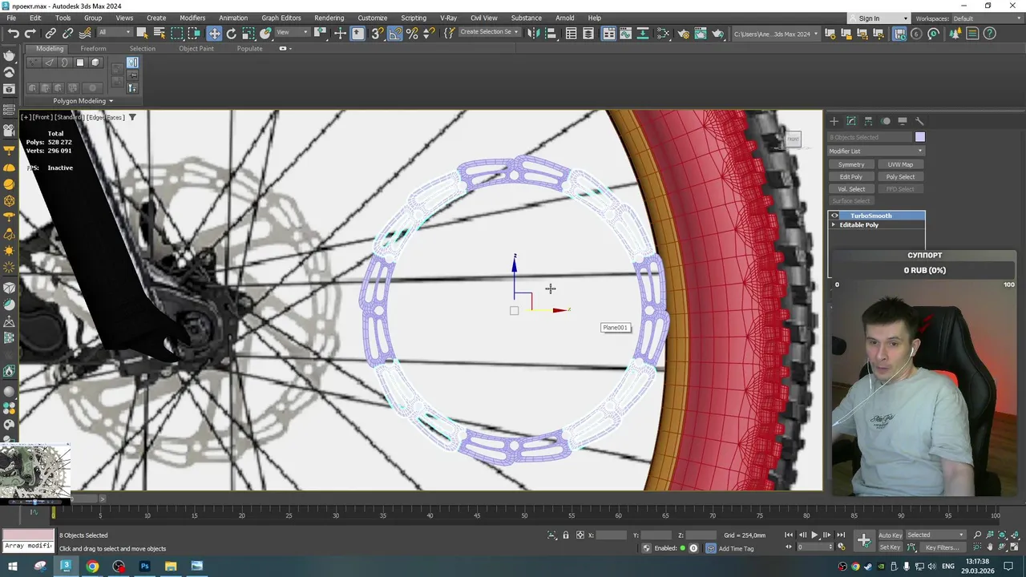Expand the Create Selection Set dropdown
The image size is (1026, 577).
point(490,32)
